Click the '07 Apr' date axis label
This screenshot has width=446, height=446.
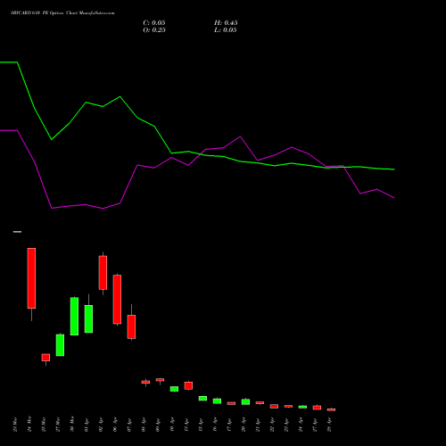coord(129,425)
